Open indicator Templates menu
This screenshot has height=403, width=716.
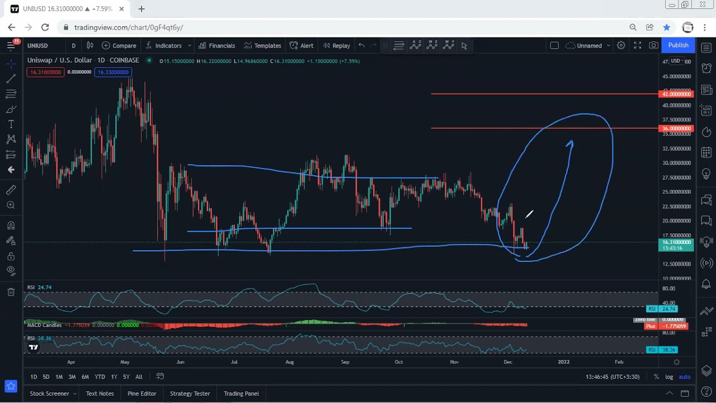[x=262, y=45]
